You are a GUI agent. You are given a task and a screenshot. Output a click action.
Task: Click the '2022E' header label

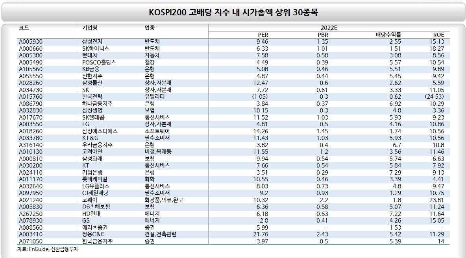coord(329,28)
